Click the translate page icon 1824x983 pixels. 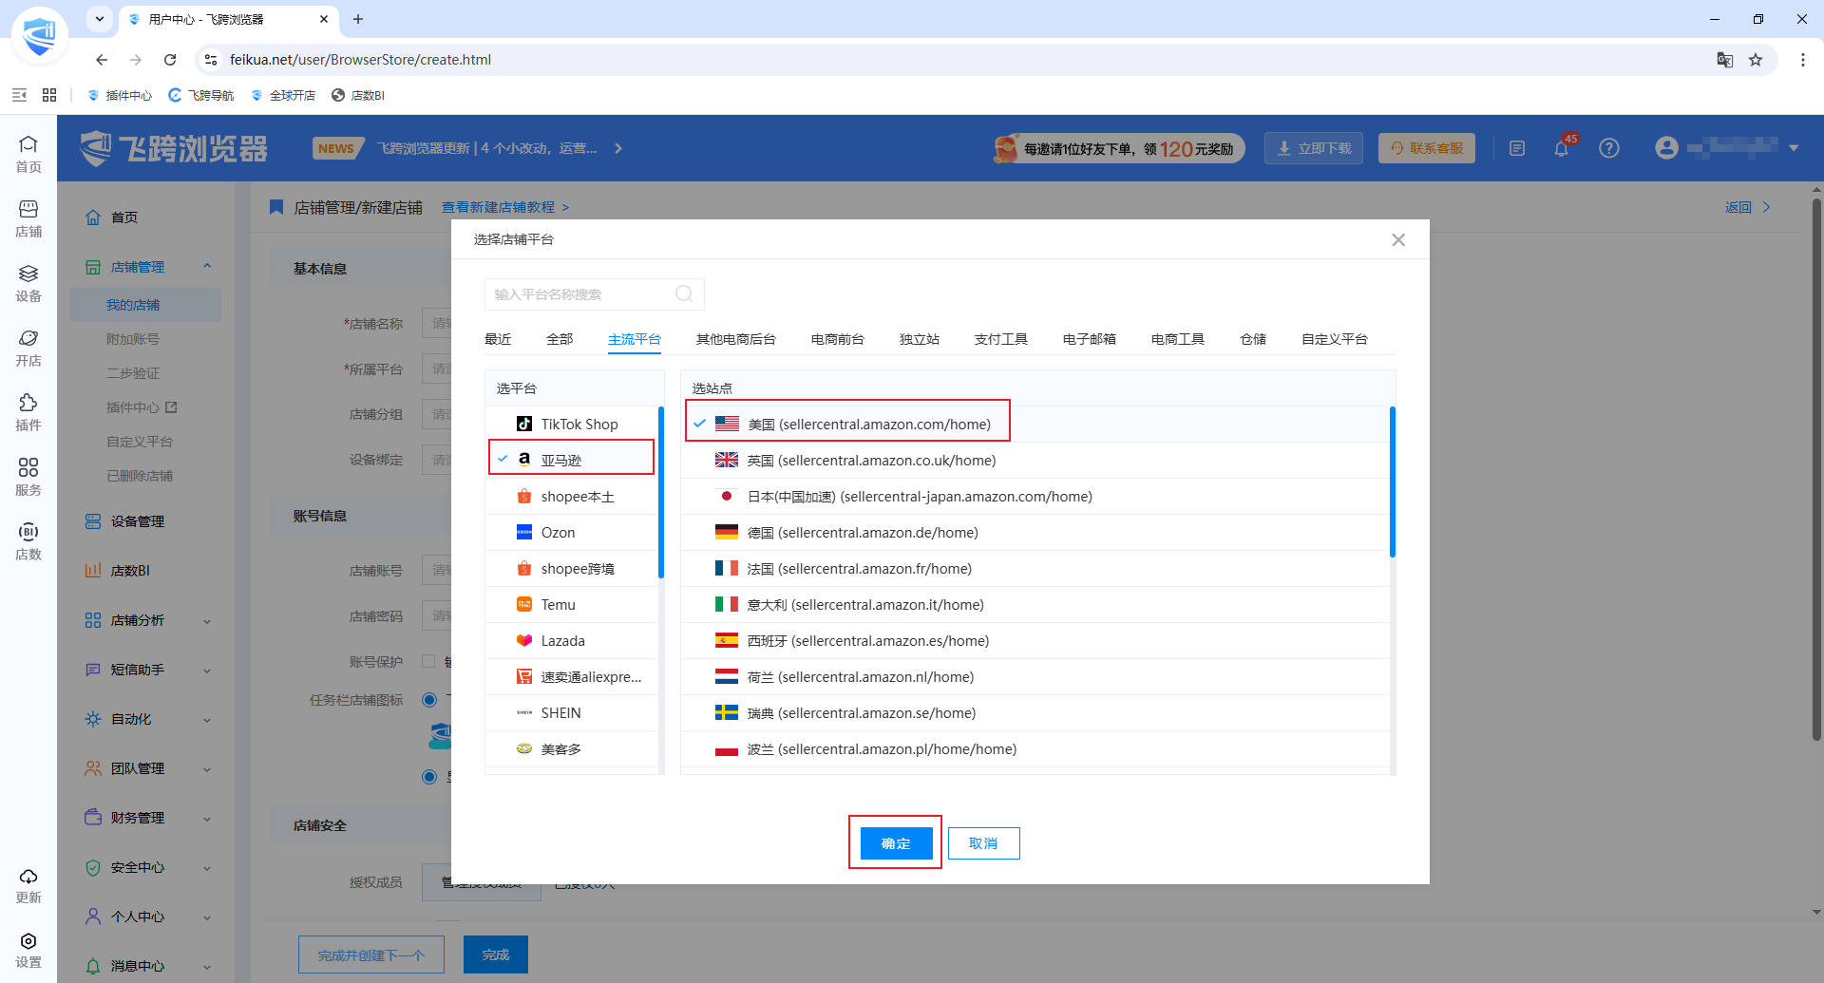coord(1725,60)
